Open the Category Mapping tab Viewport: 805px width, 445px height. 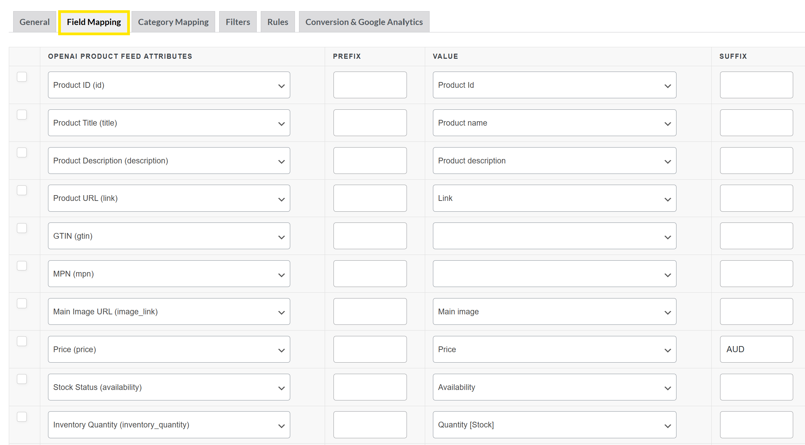[173, 22]
